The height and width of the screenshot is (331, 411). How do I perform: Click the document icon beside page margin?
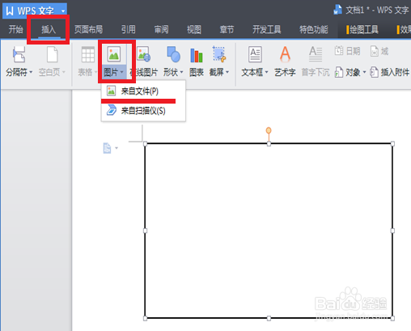pos(107,148)
